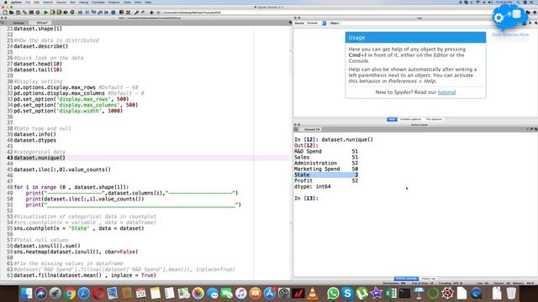
Task: Switch to the History log bottom tab
Action: [428, 279]
